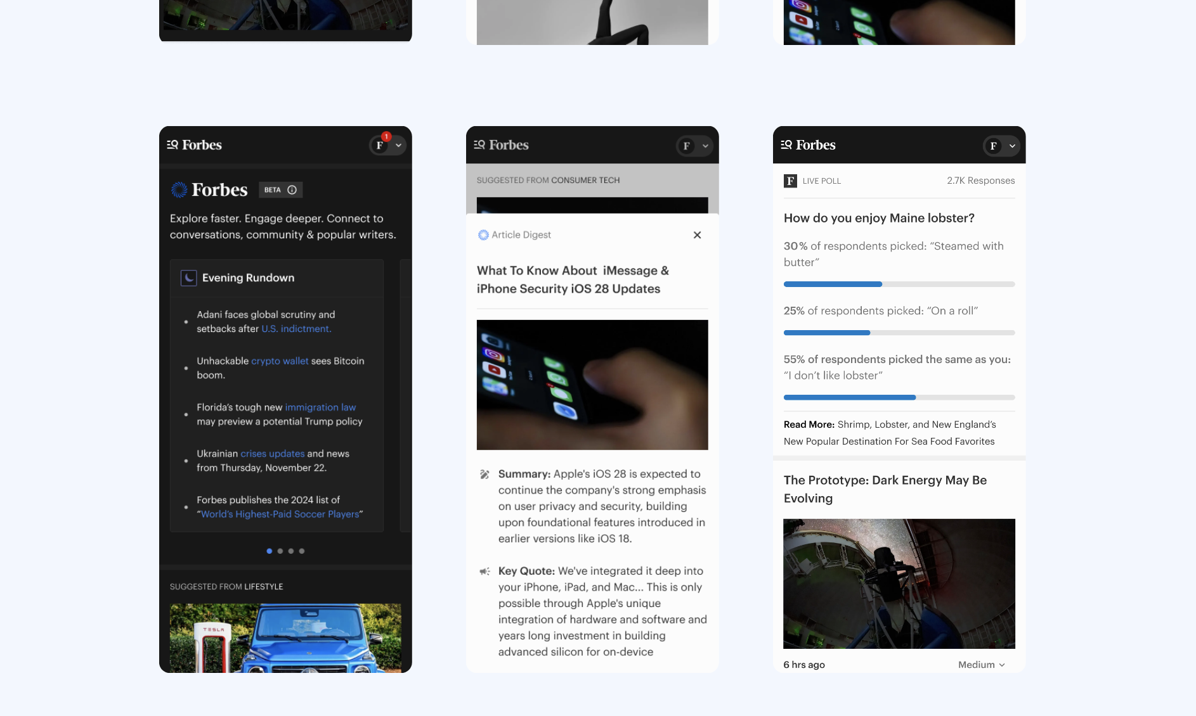Close the Article Digest panel
The width and height of the screenshot is (1196, 716).
click(x=697, y=235)
